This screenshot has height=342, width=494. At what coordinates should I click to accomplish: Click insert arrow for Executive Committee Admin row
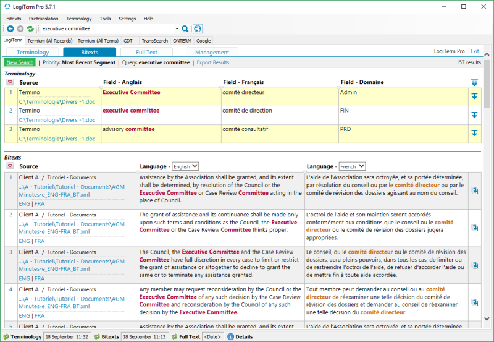474,96
